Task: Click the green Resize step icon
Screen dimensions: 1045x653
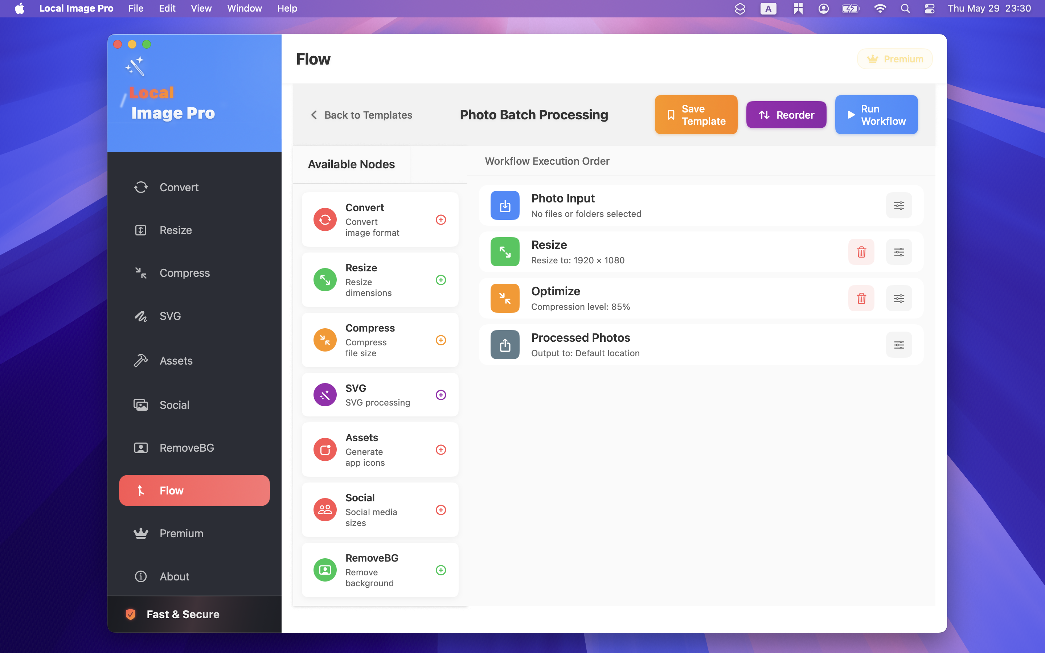Action: tap(505, 252)
